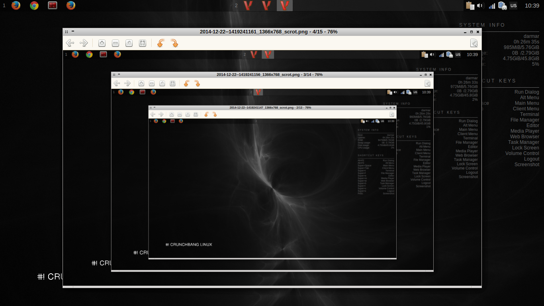Screen dimensions: 544x306
Task: Go to previous image in 4/15 window
Action: pos(70,43)
